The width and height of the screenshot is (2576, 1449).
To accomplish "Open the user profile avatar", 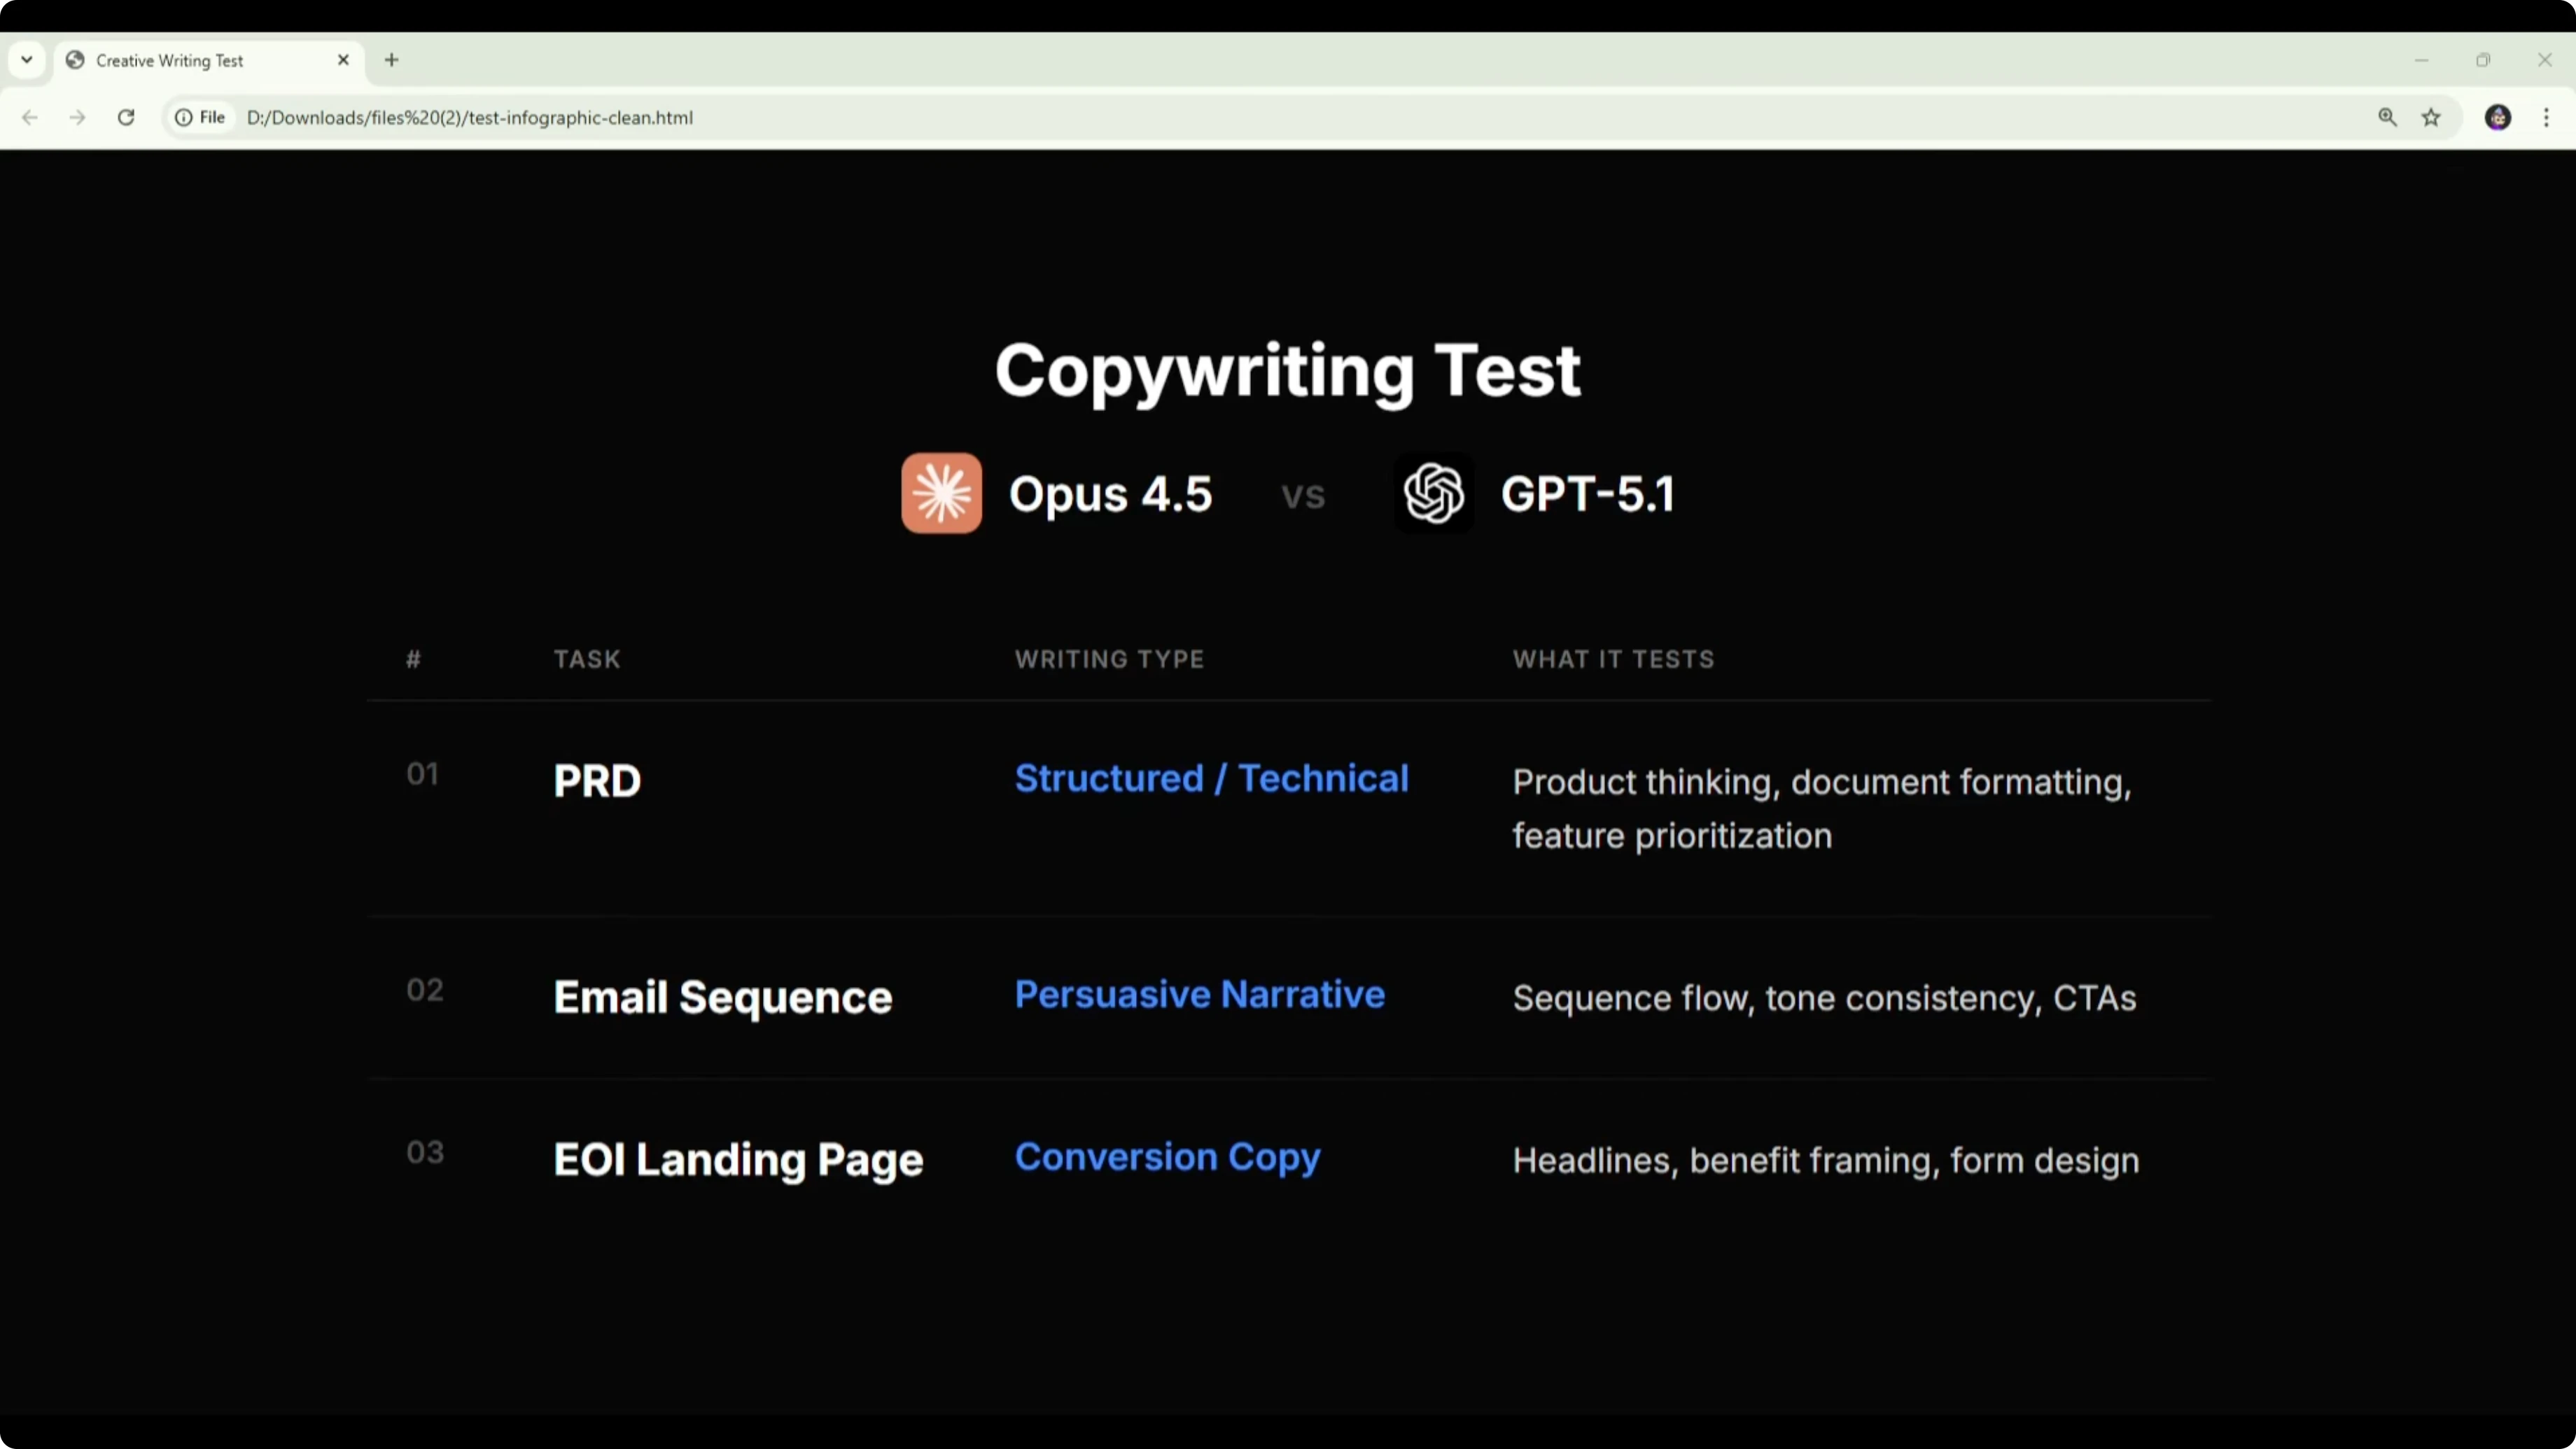I will coord(2497,117).
